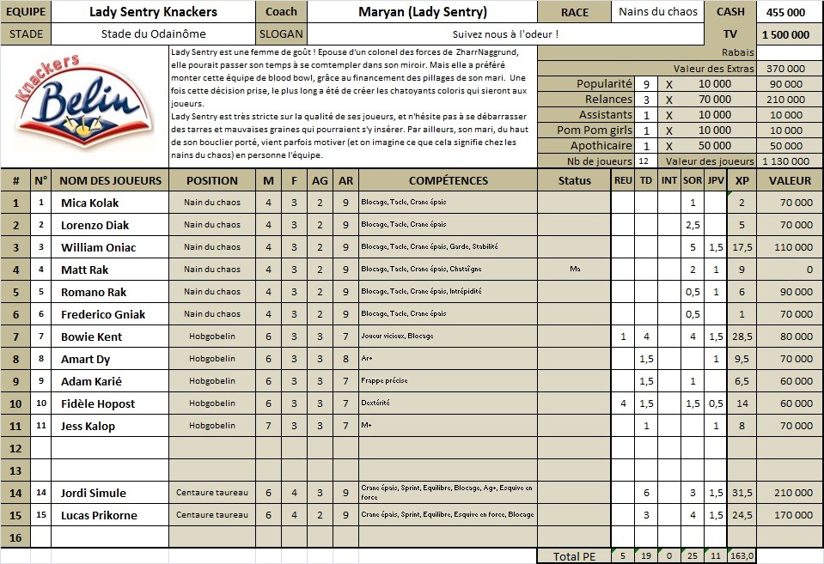Select player name Frederico Gniak

tap(103, 314)
